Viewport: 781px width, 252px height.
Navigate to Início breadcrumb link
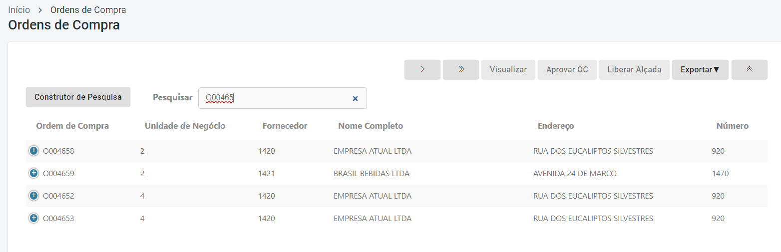coord(19,10)
